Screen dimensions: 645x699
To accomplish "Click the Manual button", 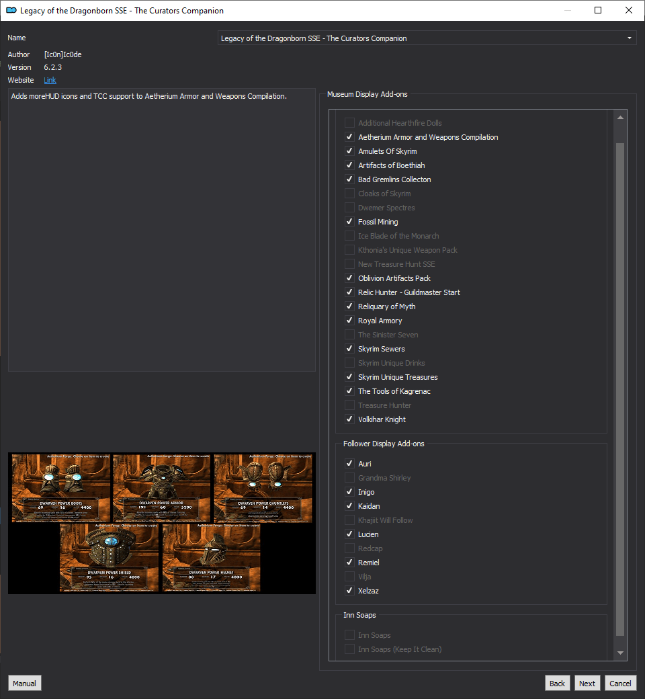I will (x=24, y=683).
